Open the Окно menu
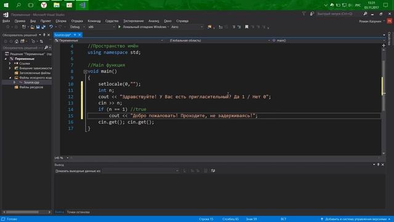Image resolution: width=394 pixels, height=222 pixels. (167, 21)
